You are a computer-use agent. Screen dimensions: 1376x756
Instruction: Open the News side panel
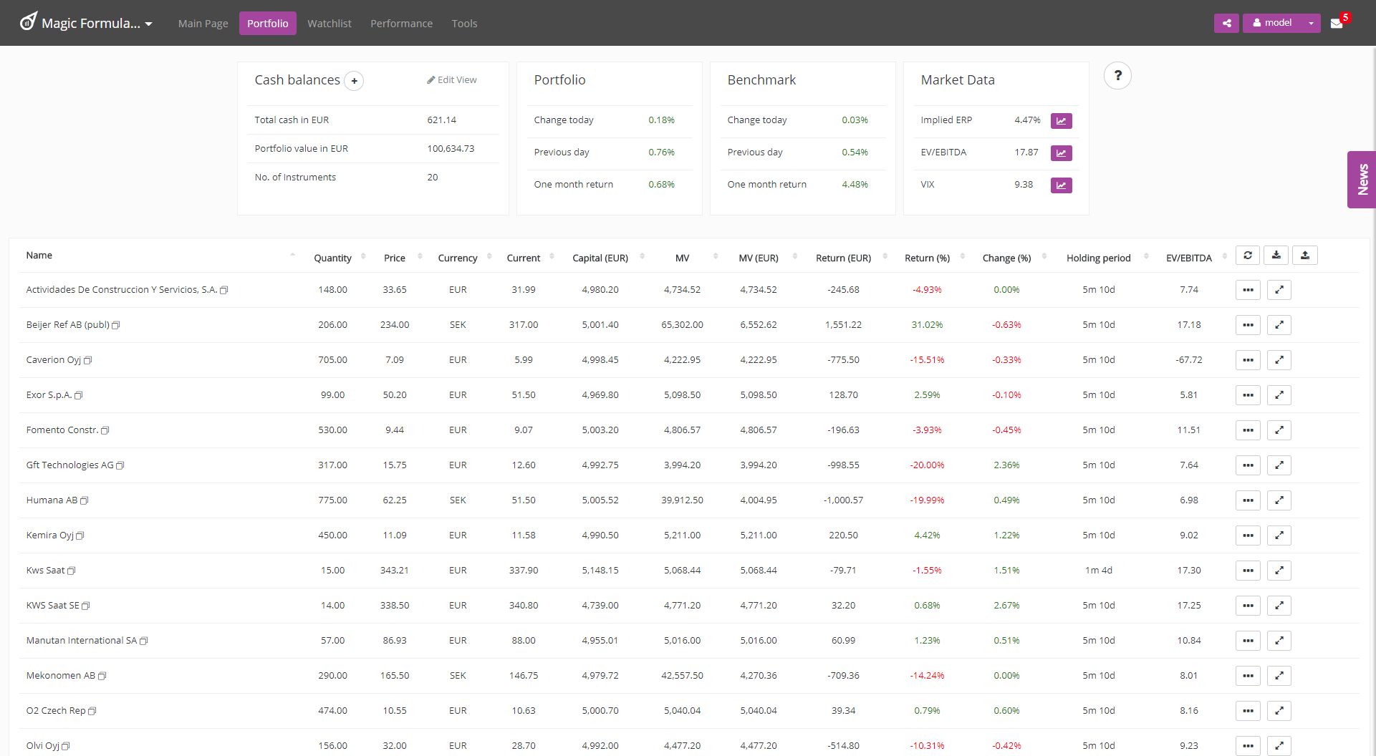coord(1362,179)
